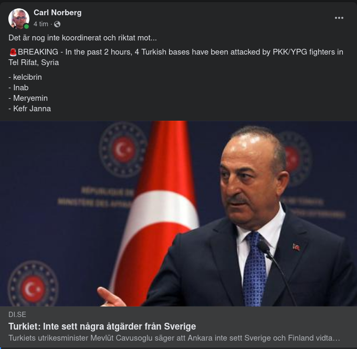Click the Swedish text 'Det är nog inte koordinerat'
357x349 pixels.
tap(82, 38)
